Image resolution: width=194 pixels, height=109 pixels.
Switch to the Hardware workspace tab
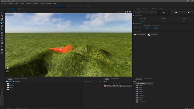pos(89,6)
